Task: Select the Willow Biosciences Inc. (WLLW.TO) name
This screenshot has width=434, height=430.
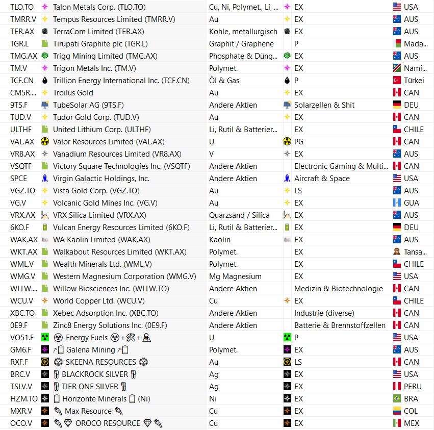Action: click(111, 288)
